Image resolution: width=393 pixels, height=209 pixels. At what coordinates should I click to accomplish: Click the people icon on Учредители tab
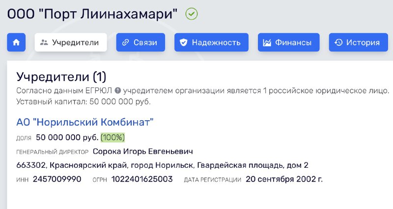coord(44,42)
